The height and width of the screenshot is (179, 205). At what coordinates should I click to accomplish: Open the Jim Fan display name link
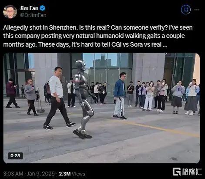[x=29, y=8]
